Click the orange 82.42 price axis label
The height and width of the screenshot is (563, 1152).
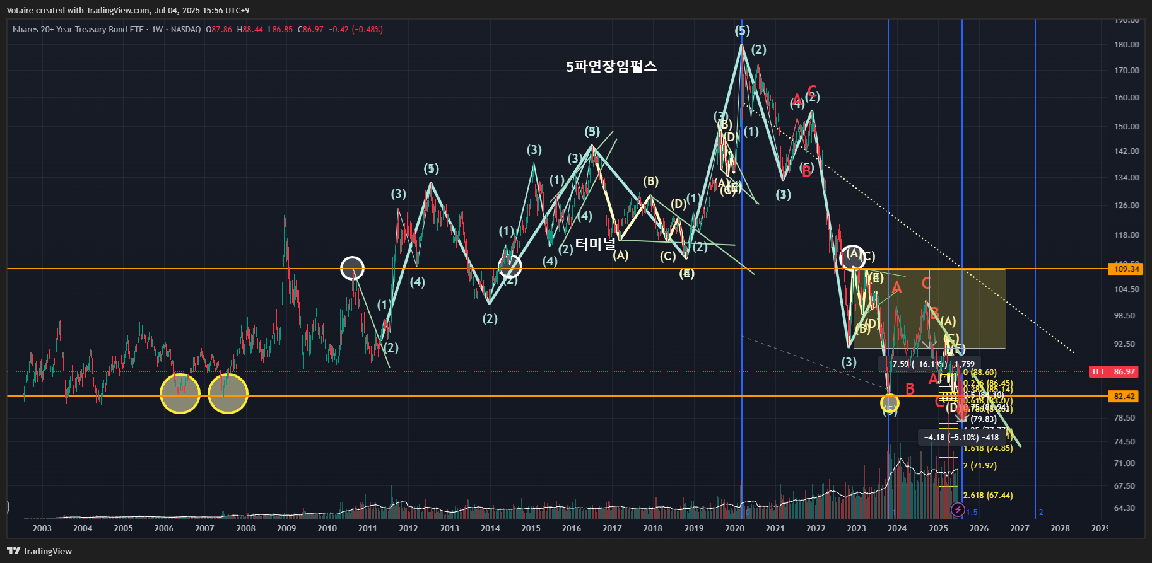[1126, 397]
